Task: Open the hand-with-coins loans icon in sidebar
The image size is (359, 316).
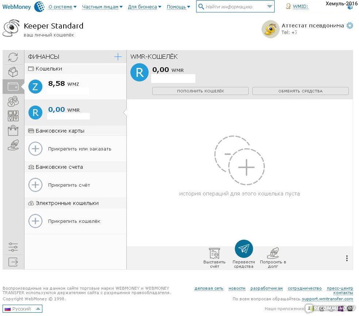Action: 13,145
